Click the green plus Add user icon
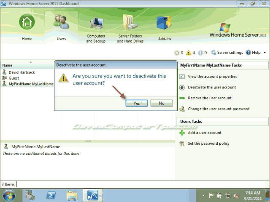 182,133
